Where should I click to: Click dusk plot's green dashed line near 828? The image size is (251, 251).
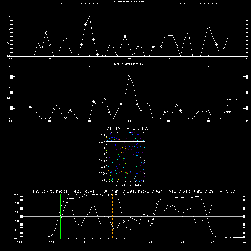80,93
